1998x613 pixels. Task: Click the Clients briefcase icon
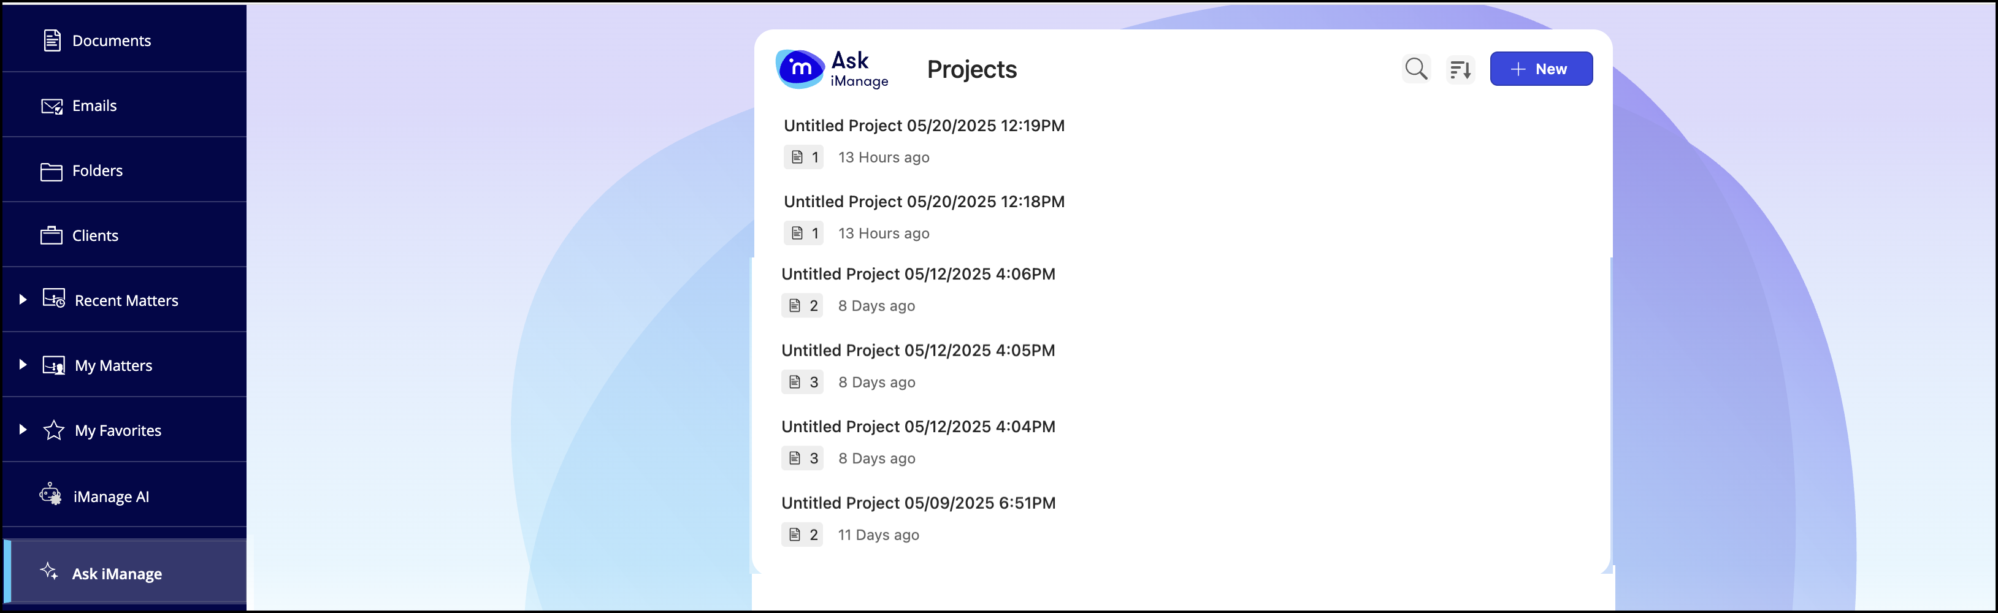(51, 235)
